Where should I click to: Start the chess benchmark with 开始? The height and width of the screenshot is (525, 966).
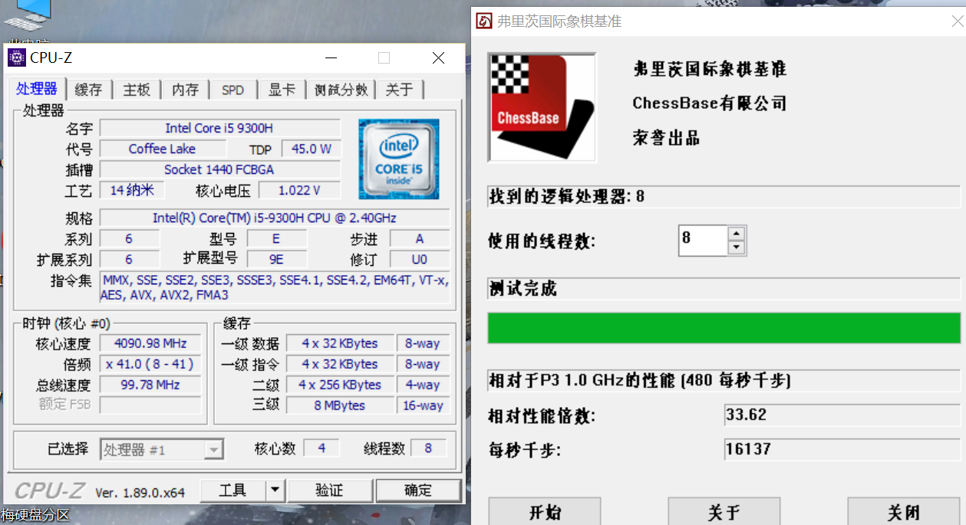pyautogui.click(x=545, y=512)
